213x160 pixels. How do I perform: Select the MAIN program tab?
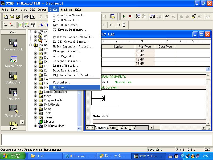[101, 128]
